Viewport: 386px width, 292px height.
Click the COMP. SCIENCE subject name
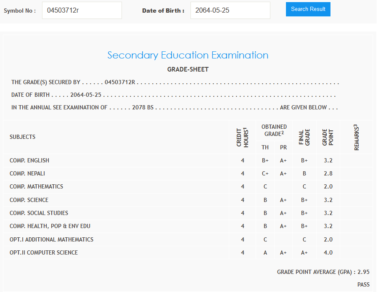tap(29, 200)
